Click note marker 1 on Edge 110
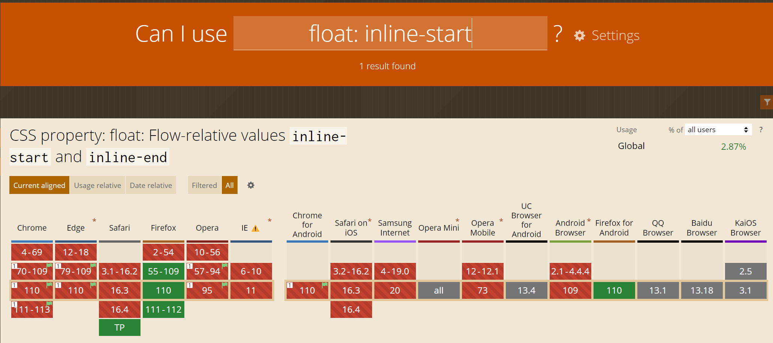The image size is (773, 343). (x=58, y=285)
